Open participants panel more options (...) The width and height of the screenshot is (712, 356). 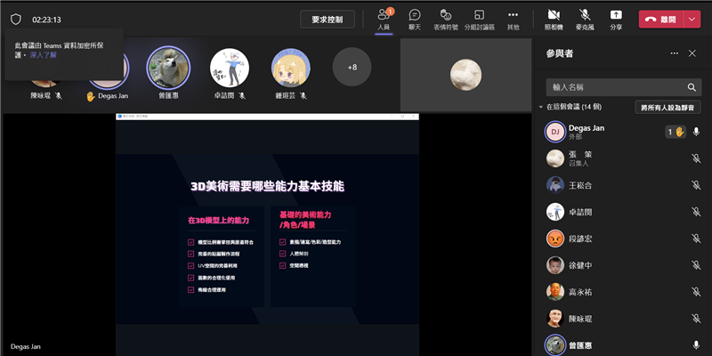tap(675, 53)
